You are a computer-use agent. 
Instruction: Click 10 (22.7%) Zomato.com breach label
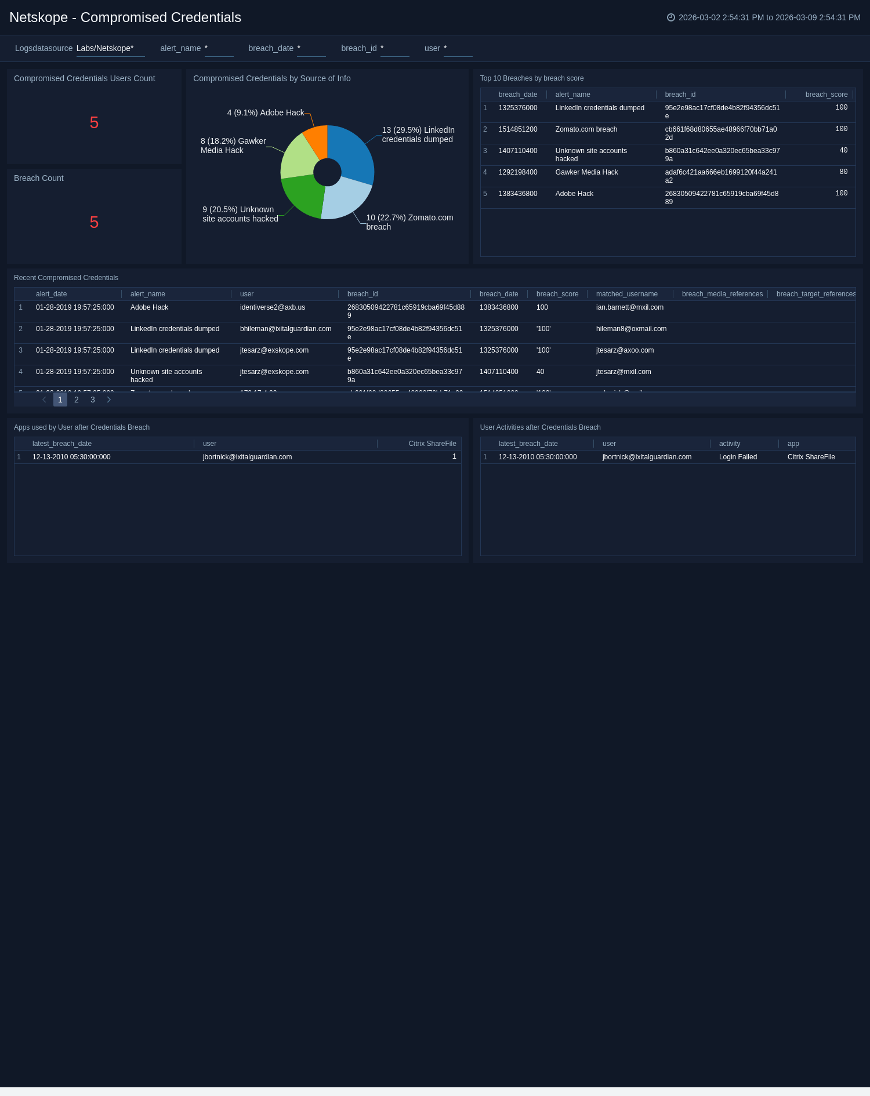click(x=409, y=222)
